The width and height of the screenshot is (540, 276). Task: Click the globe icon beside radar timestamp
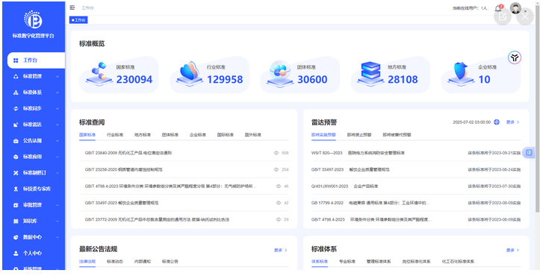[x=497, y=122]
